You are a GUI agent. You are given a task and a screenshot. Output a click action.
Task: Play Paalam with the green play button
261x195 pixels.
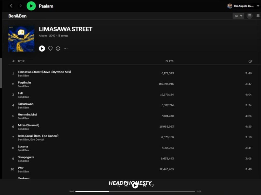click(31, 6)
